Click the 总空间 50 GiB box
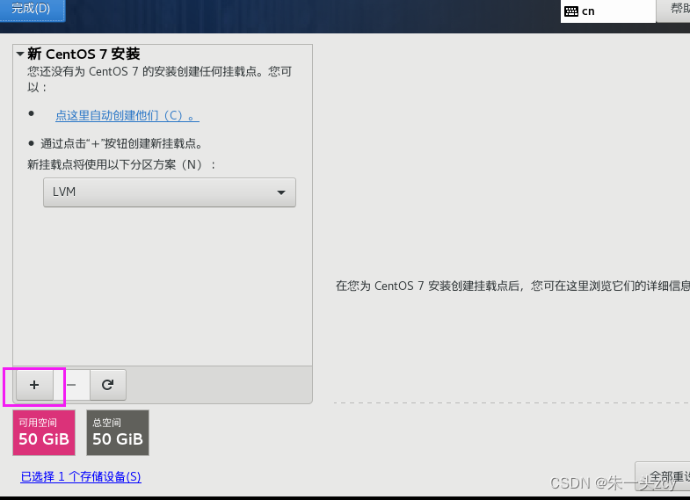The image size is (690, 500). [118, 432]
